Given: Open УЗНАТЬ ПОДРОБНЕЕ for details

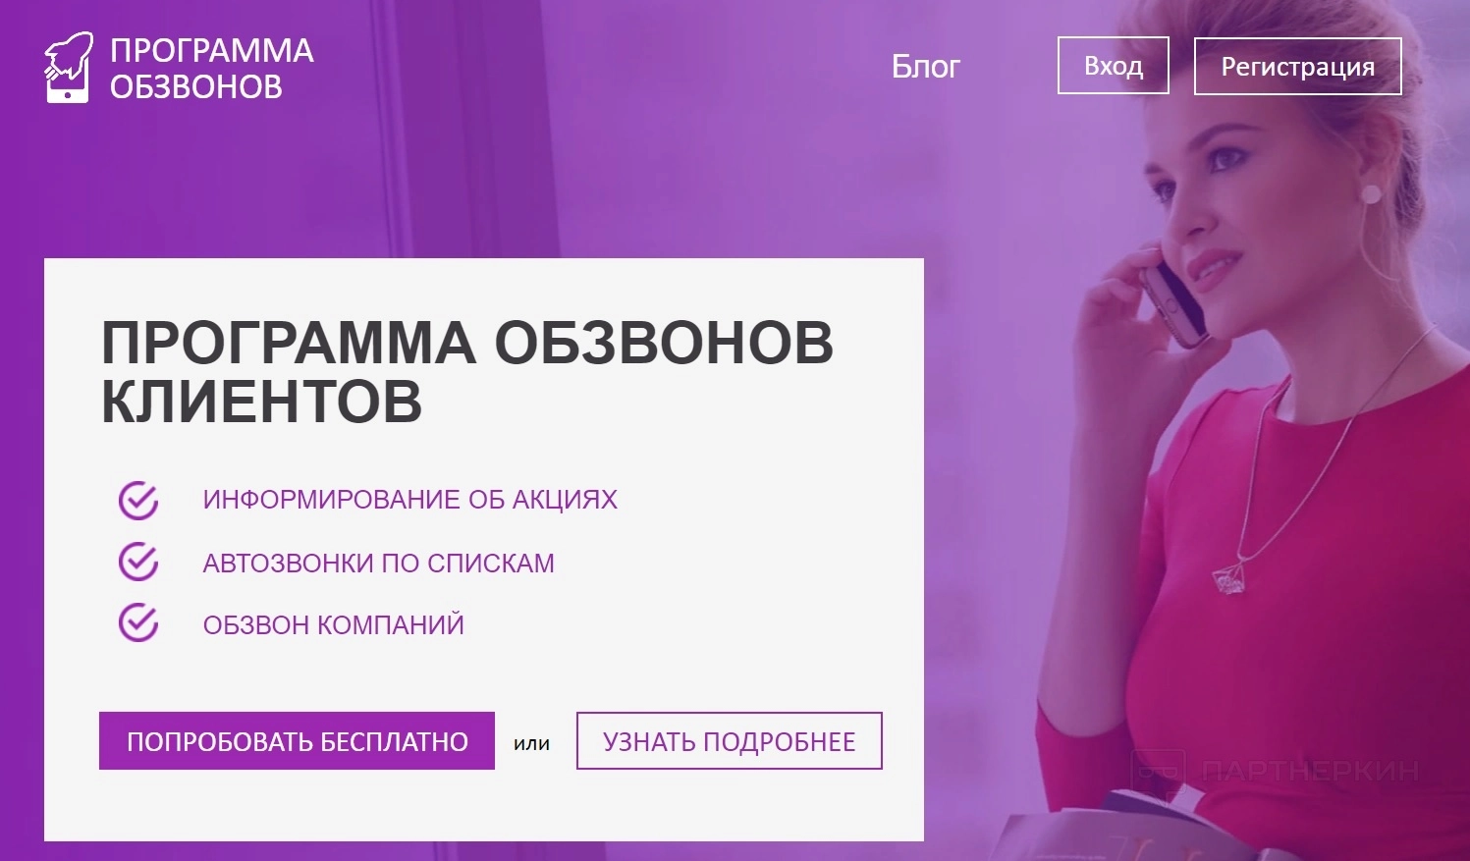Looking at the screenshot, I should [729, 741].
